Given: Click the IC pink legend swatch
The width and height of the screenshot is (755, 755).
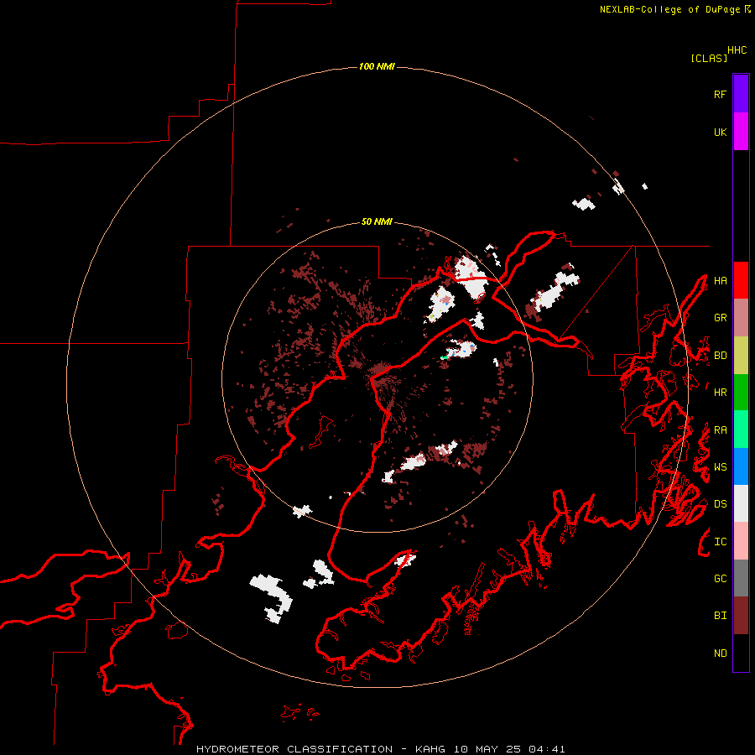Looking at the screenshot, I should (741, 541).
